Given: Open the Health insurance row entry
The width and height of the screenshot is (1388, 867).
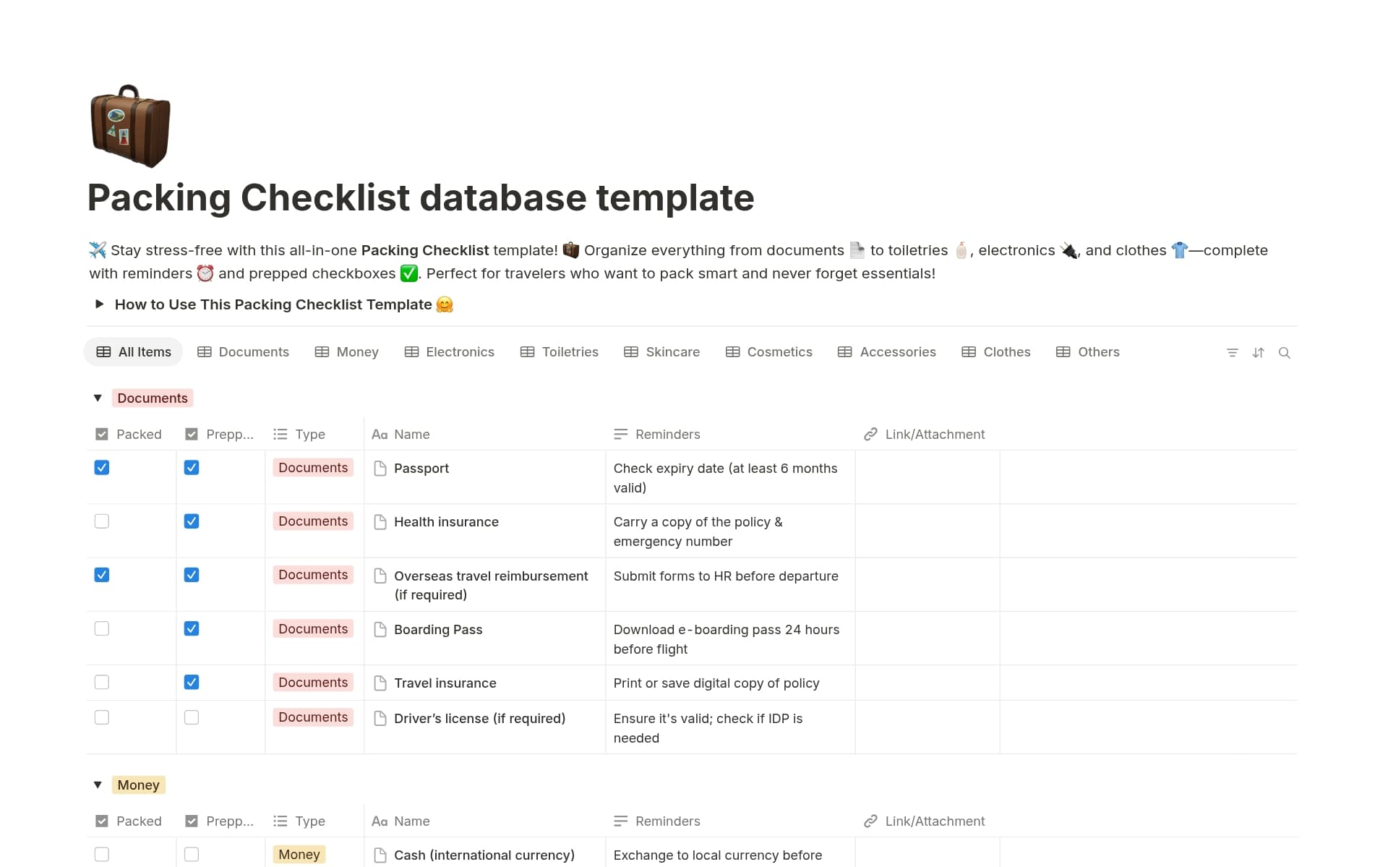Looking at the screenshot, I should tap(446, 521).
